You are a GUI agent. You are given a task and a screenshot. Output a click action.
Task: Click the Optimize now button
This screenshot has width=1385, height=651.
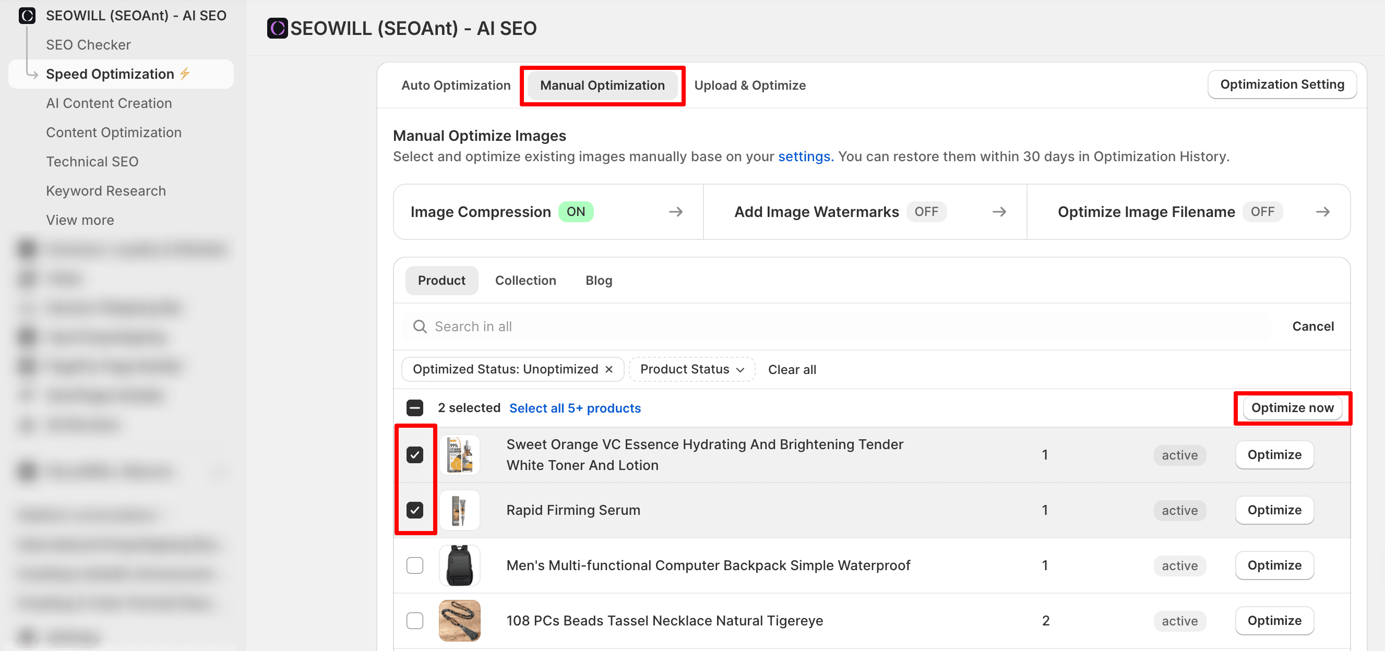pyautogui.click(x=1292, y=408)
